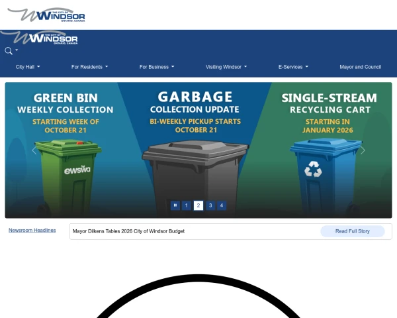Click the Read Full Story button
This screenshot has height=318, width=397.
(353, 231)
